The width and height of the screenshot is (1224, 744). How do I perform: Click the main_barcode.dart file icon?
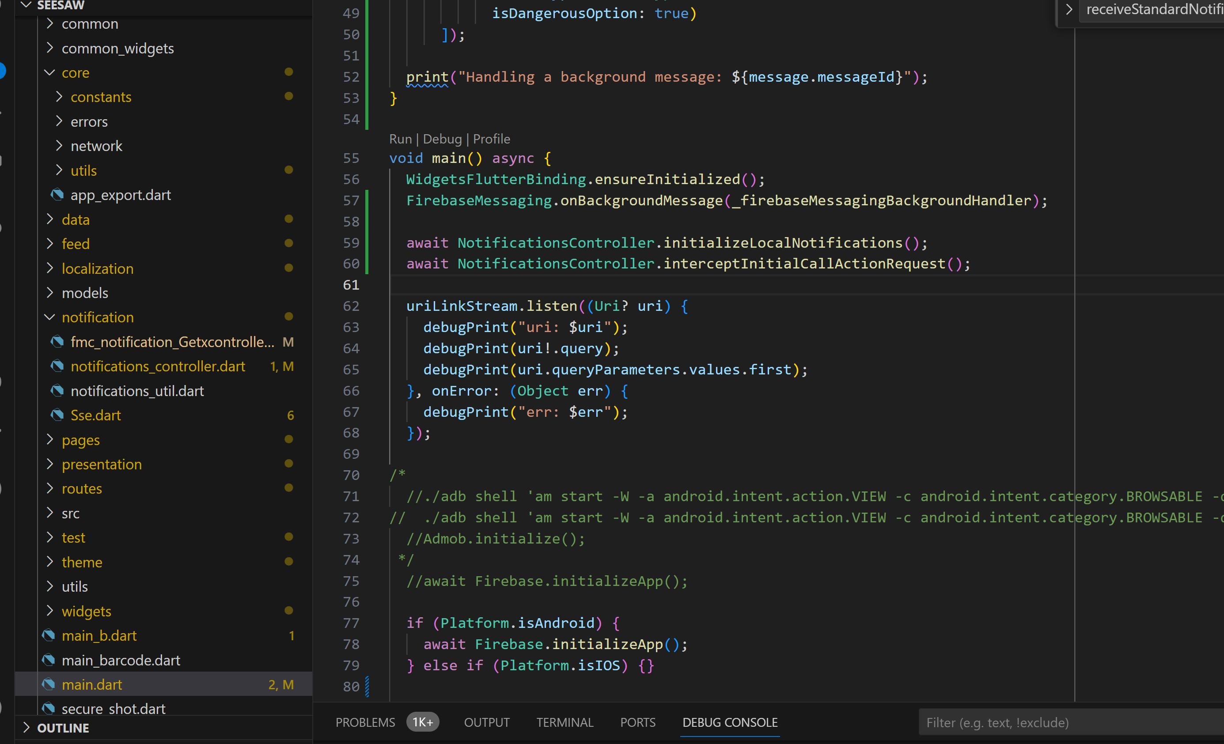[x=48, y=660]
